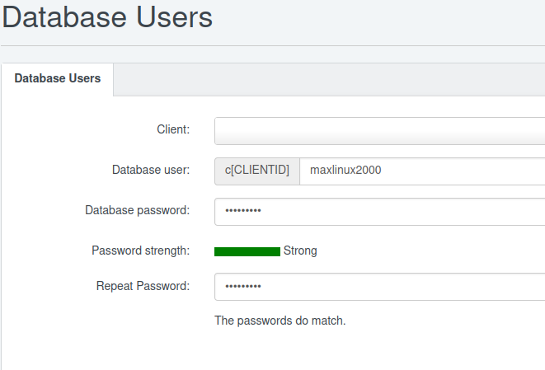Image resolution: width=545 pixels, height=370 pixels.
Task: Click the Repeat Password: field label
Action: [143, 286]
